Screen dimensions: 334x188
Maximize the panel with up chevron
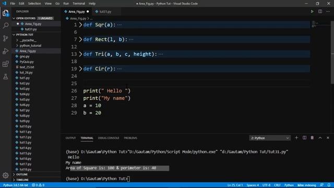click(320, 138)
